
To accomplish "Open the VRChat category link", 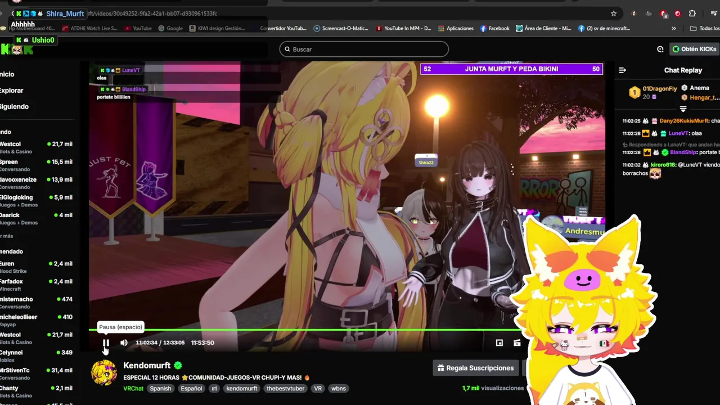I will (133, 389).
